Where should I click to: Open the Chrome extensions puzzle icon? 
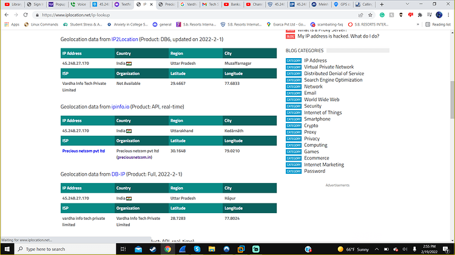tap(420, 15)
